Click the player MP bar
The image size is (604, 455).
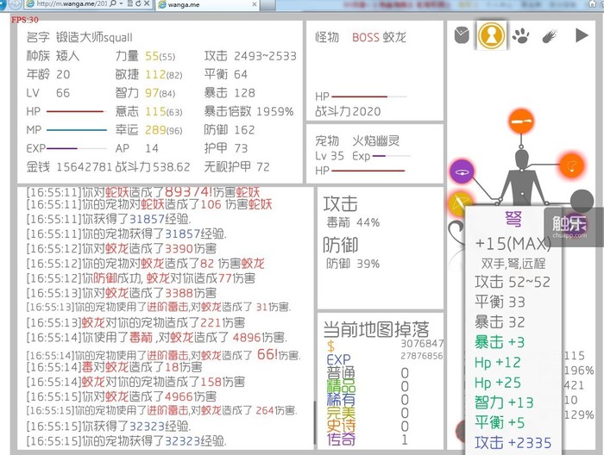[x=76, y=130]
